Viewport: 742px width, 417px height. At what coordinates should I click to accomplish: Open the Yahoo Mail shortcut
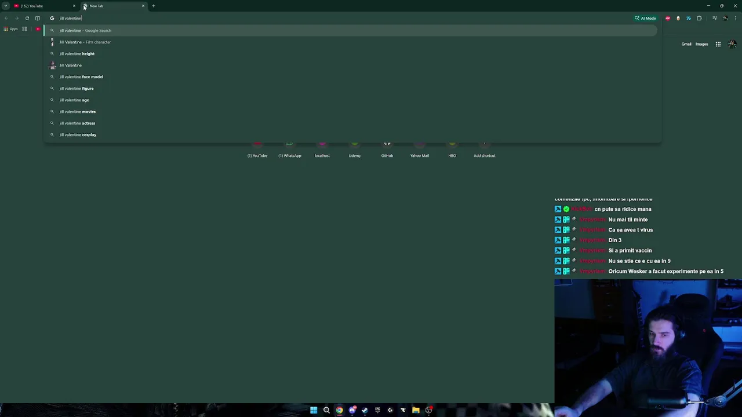point(420,149)
